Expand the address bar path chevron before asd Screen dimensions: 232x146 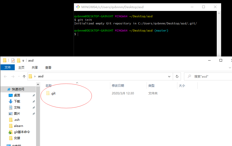pyautogui.click(x=35, y=76)
